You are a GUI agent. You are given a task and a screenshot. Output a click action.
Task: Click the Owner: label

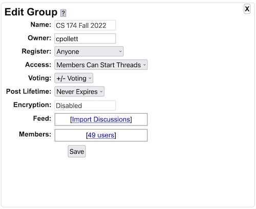coord(39,38)
